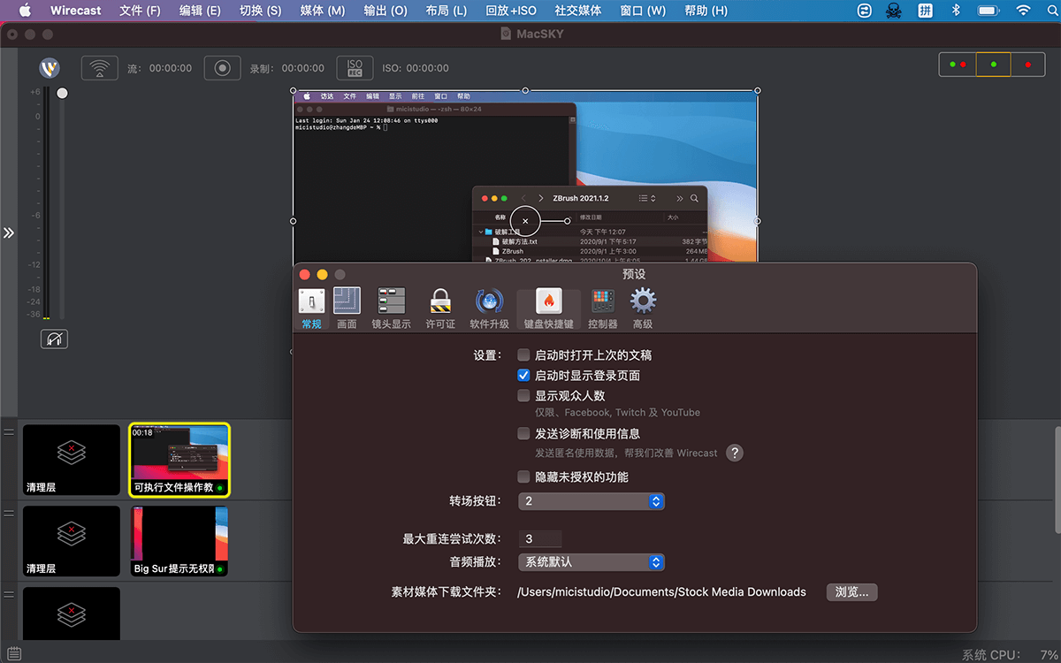Open the 音频播放 dropdown
The height and width of the screenshot is (663, 1061).
(591, 562)
